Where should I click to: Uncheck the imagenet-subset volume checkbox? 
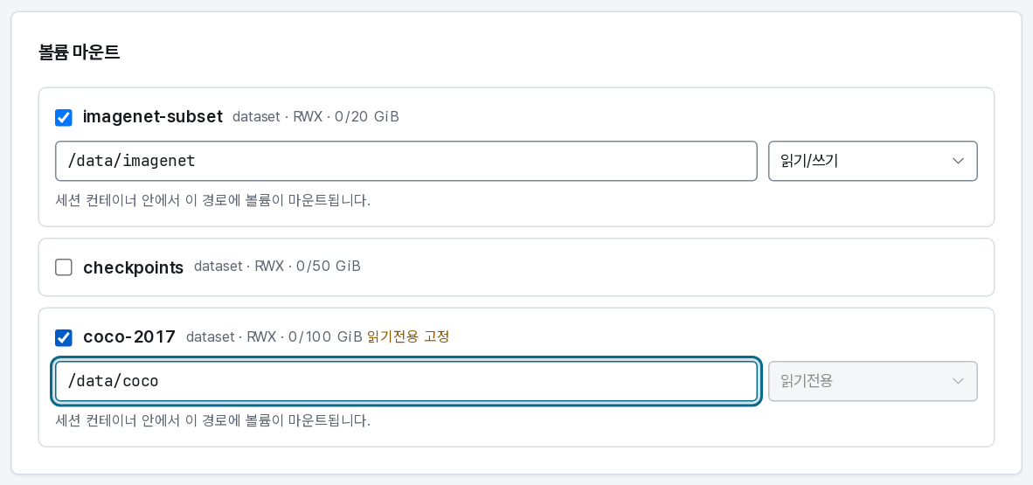[63, 117]
